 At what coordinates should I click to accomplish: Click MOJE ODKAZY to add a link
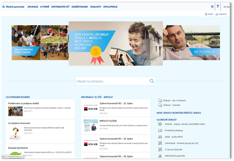(179, 113)
